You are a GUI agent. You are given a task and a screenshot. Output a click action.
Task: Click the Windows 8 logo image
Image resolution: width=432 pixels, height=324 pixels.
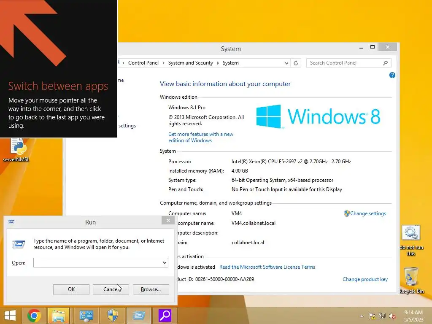pyautogui.click(x=318, y=116)
